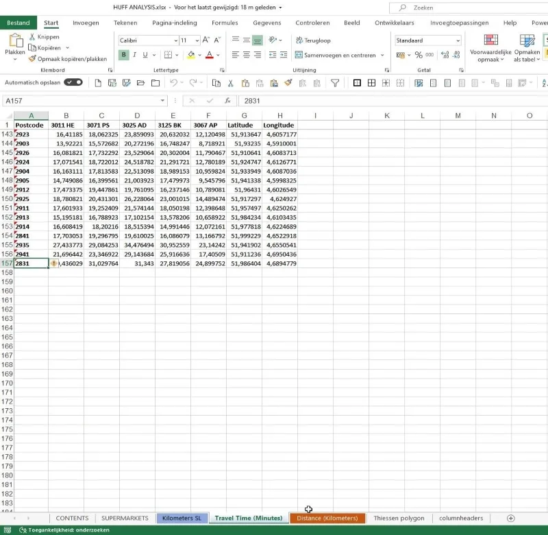Click the undo arrow in quick access toolbar
The height and width of the screenshot is (535, 548).
click(173, 83)
